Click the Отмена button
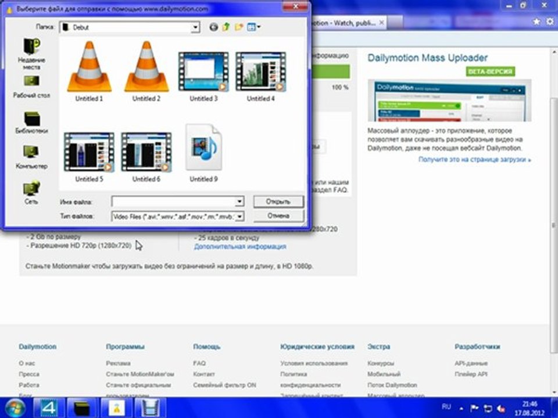Screen dimensions: 558x418 [278, 216]
